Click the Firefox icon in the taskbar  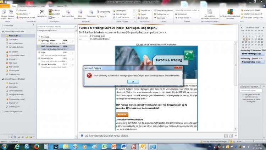coord(27,146)
